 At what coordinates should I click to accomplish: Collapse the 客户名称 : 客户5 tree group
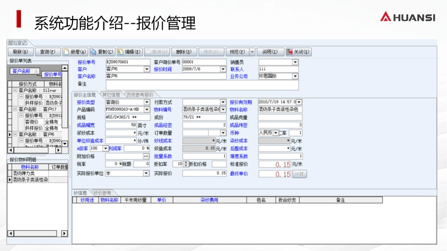tap(15, 135)
